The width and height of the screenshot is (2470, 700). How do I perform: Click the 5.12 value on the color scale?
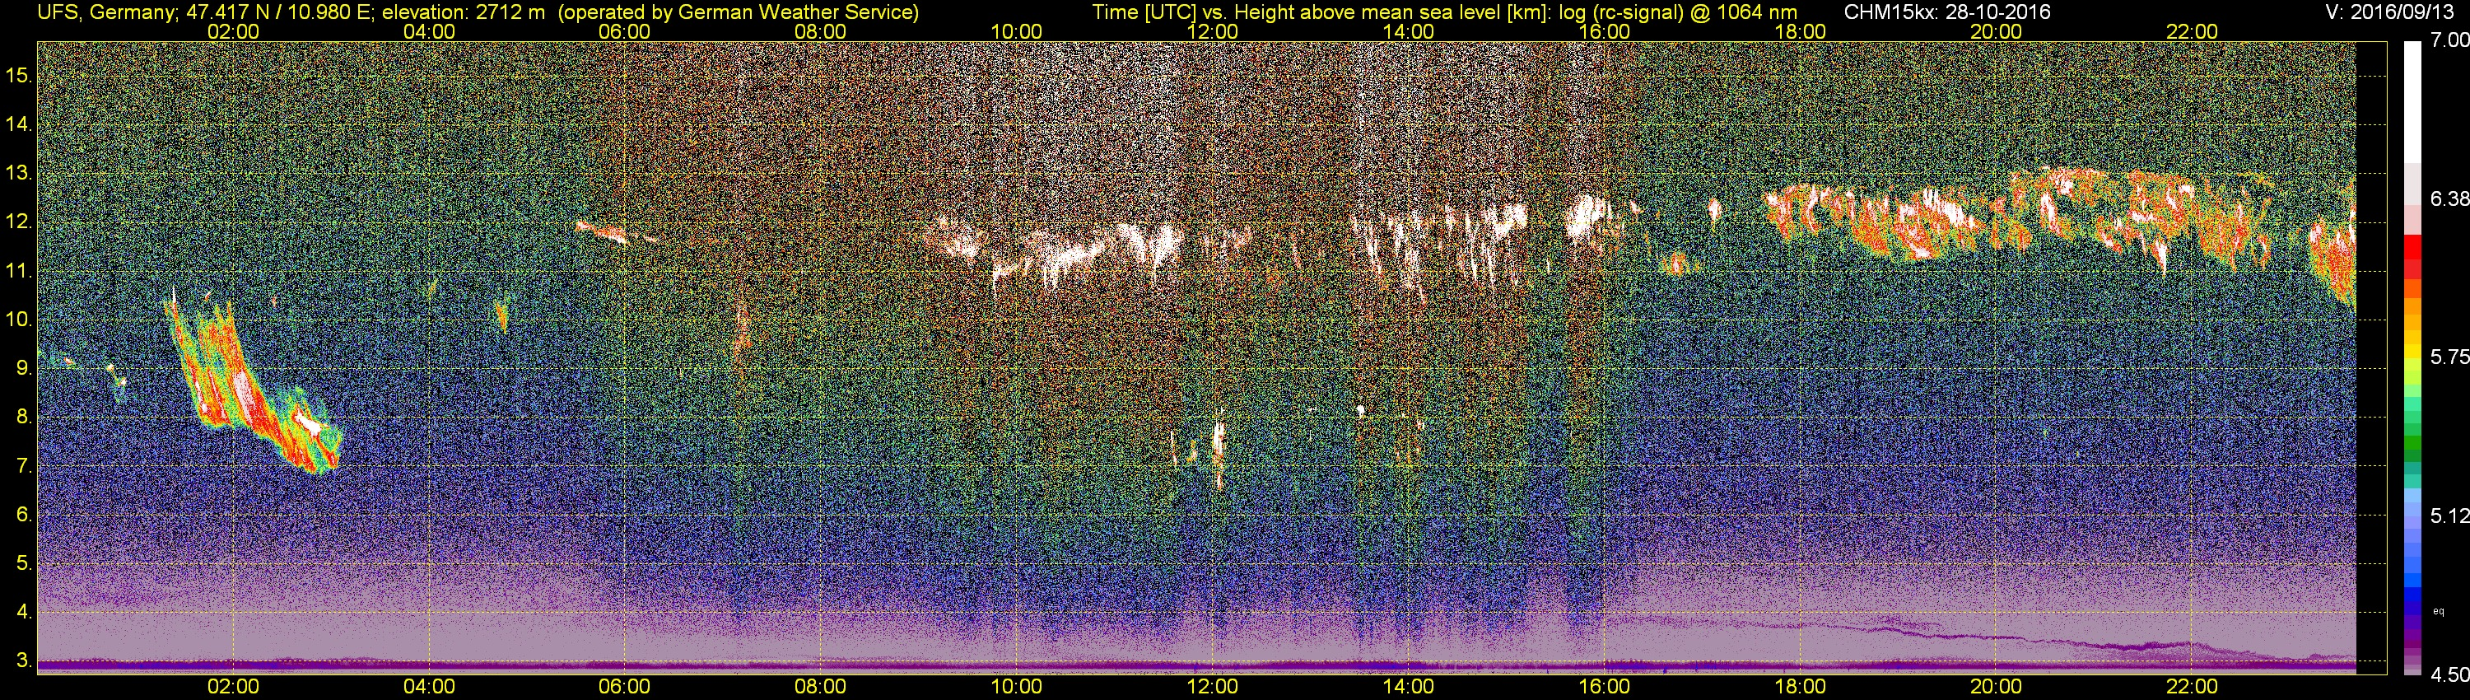2449,516
